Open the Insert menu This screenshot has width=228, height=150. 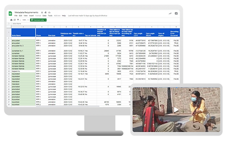click(31, 16)
